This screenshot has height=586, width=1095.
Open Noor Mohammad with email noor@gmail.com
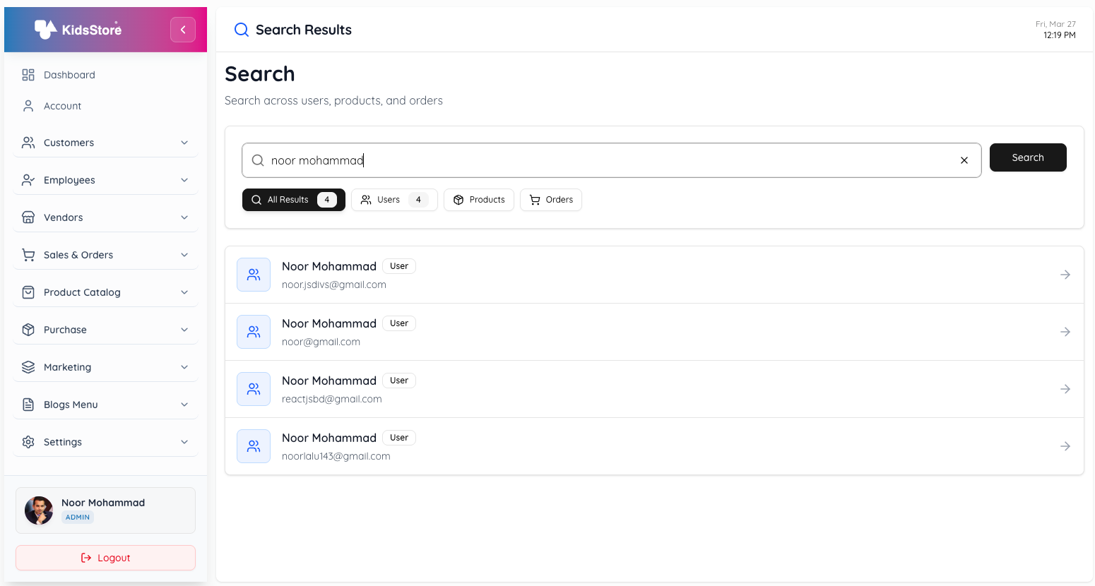[x=653, y=331]
